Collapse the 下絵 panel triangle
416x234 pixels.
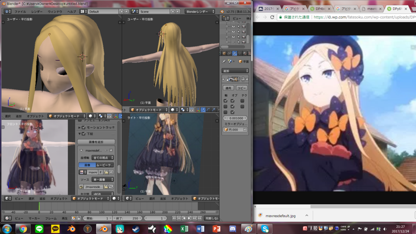tap(80, 134)
